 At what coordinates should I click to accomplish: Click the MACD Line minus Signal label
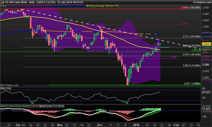(15, 106)
